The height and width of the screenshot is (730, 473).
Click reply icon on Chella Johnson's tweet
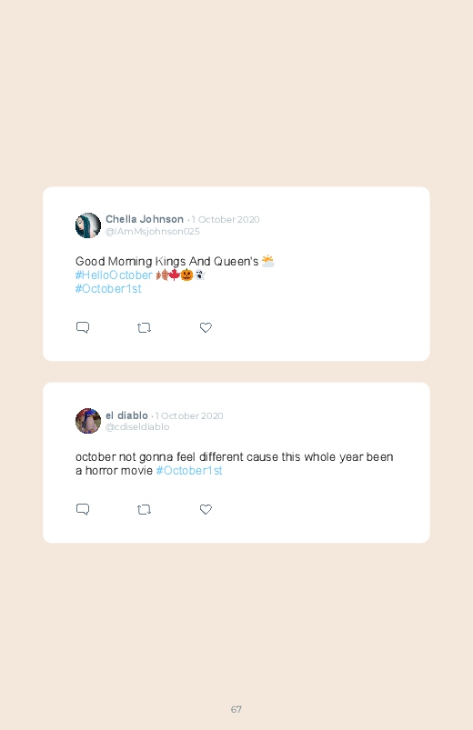pos(83,328)
